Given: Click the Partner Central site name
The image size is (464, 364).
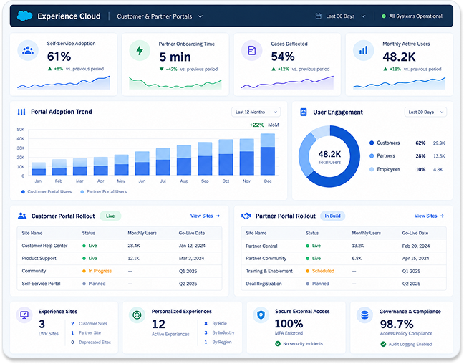Looking at the screenshot, I should [261, 246].
